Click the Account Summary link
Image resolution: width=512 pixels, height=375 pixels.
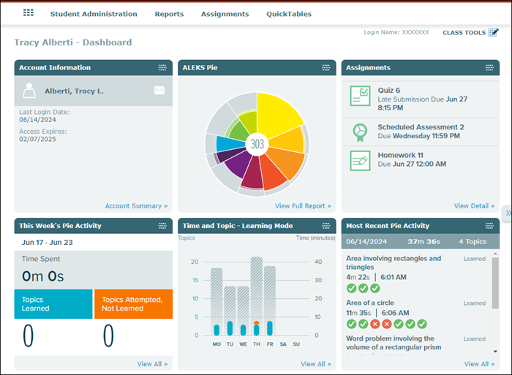[135, 206]
